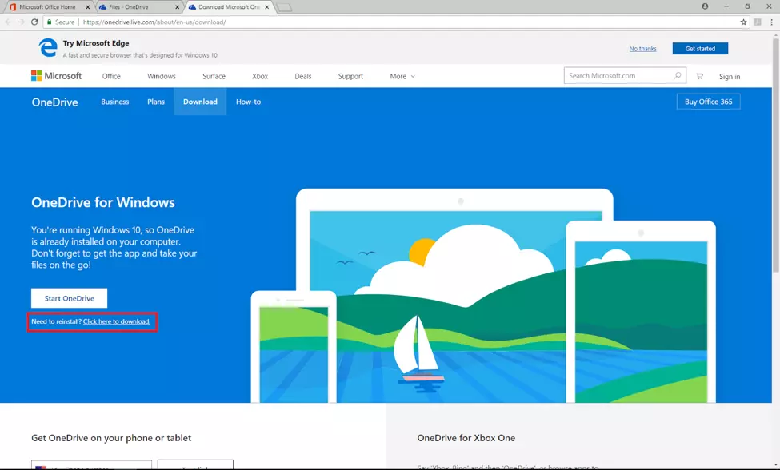Click the Get started button
The width and height of the screenshot is (780, 470).
coord(700,48)
